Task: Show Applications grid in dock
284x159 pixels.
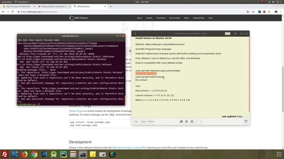Action: click(279, 155)
